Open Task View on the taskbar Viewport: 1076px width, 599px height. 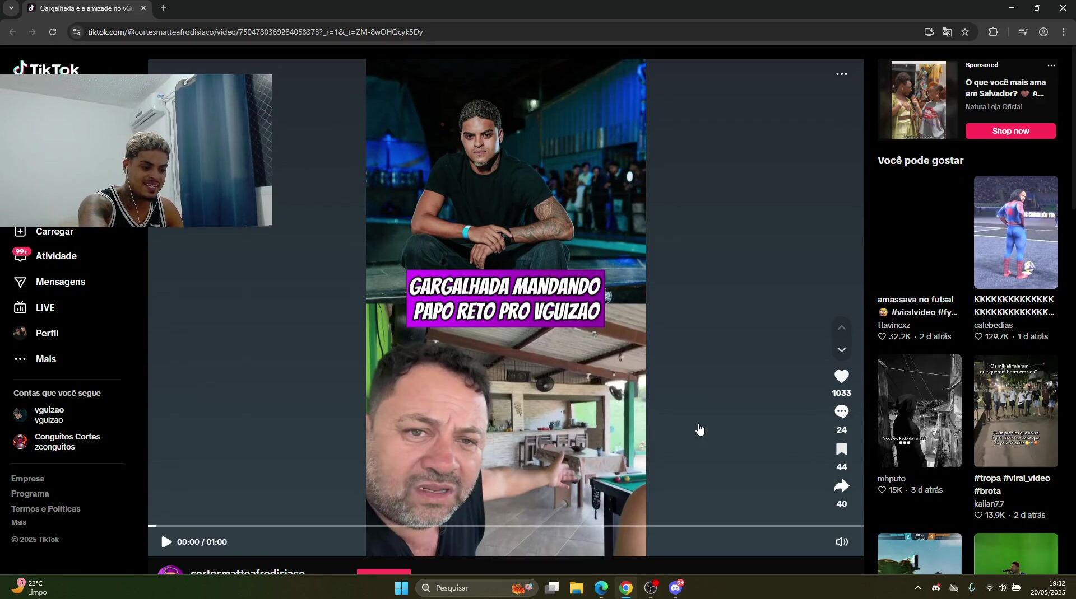pos(552,588)
